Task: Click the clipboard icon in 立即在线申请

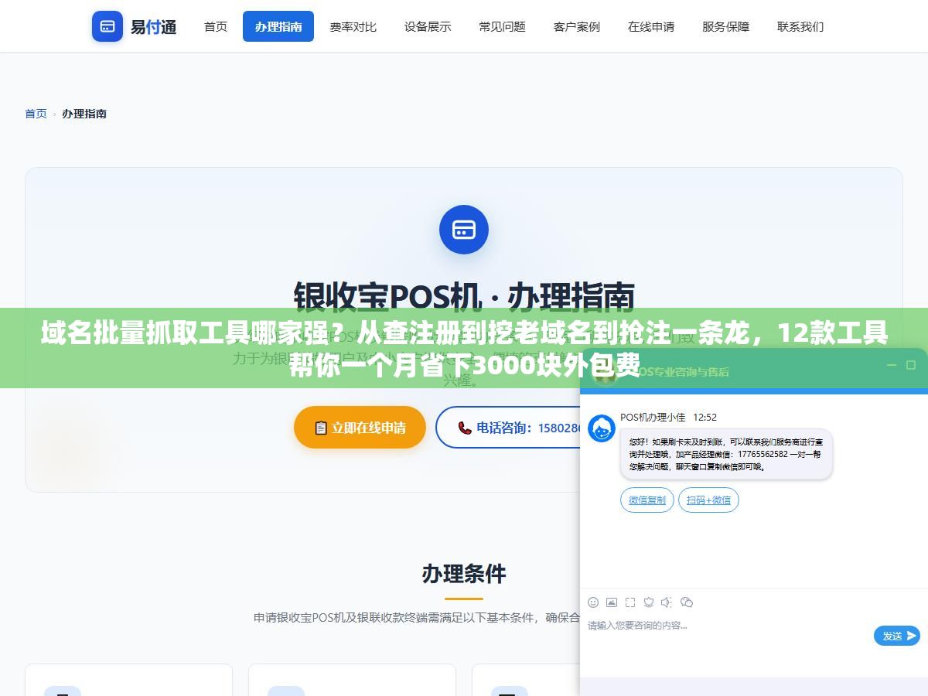Action: point(320,428)
